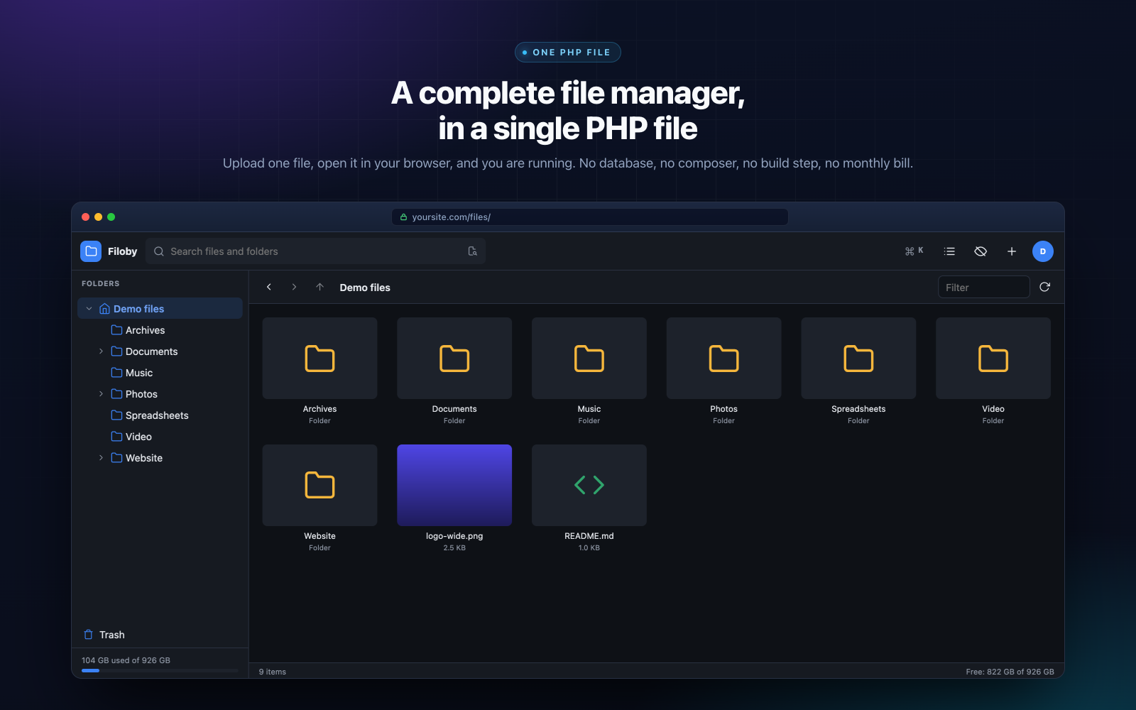Screen dimensions: 1136x710
Task: Collapse the Demo files tree node
Action: tap(89, 309)
